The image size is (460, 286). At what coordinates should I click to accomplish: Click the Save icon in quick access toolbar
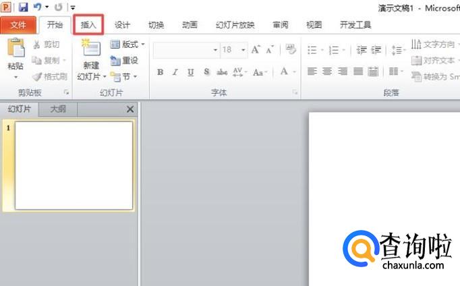coord(23,7)
